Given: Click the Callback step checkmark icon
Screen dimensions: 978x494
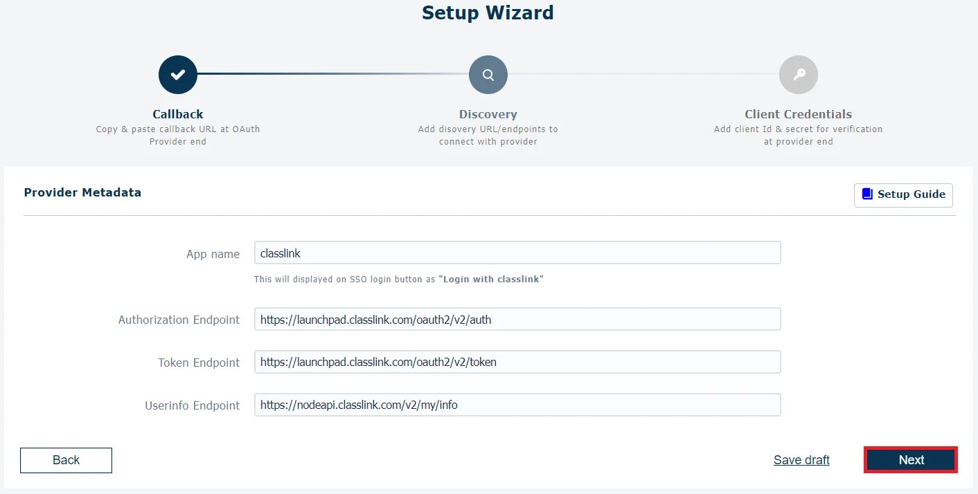Looking at the screenshot, I should pos(178,75).
